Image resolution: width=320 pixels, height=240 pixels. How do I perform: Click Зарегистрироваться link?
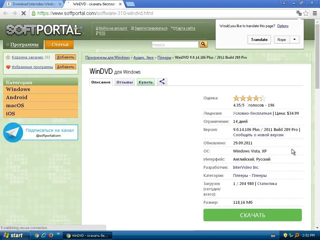(x=151, y=28)
